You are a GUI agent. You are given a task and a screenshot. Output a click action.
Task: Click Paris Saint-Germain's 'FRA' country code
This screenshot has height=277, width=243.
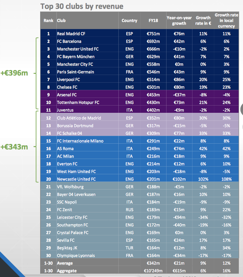pos(129,72)
